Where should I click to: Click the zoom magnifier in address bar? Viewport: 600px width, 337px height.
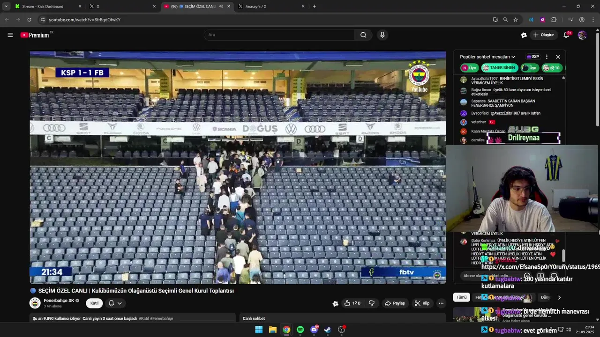coord(505,20)
